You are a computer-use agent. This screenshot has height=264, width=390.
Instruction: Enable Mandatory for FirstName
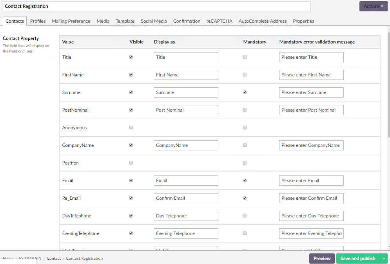[x=245, y=75]
